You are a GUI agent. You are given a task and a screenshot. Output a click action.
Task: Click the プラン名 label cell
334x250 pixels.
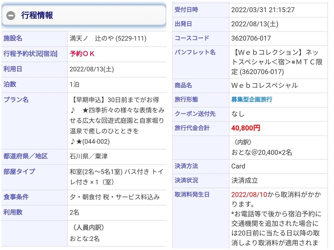pyautogui.click(x=16, y=100)
